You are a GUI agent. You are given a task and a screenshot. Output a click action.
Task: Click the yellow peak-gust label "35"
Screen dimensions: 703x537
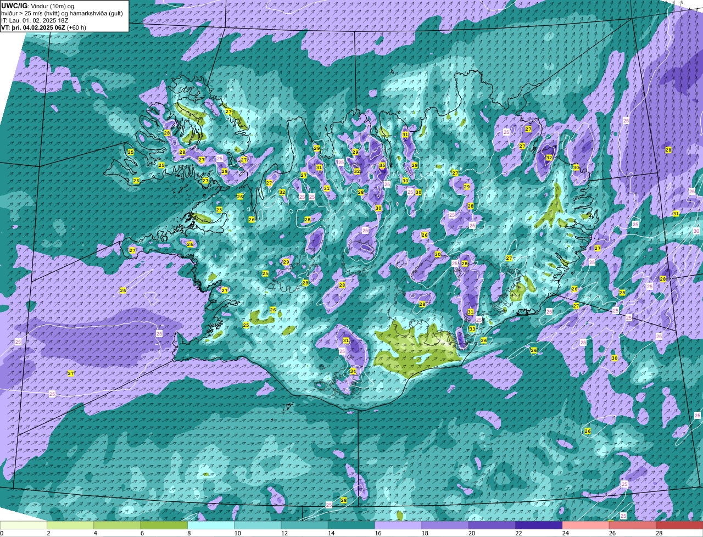pos(382,165)
